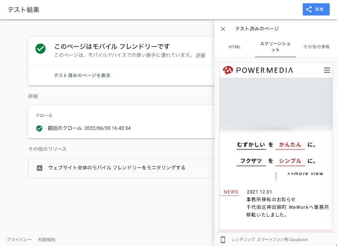Close the テスト済みのページ side panel
337x246 pixels.
click(x=223, y=29)
